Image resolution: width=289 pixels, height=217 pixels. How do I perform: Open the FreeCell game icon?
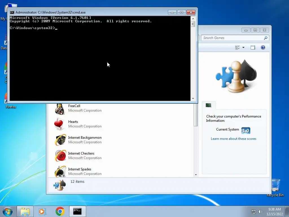point(60,109)
